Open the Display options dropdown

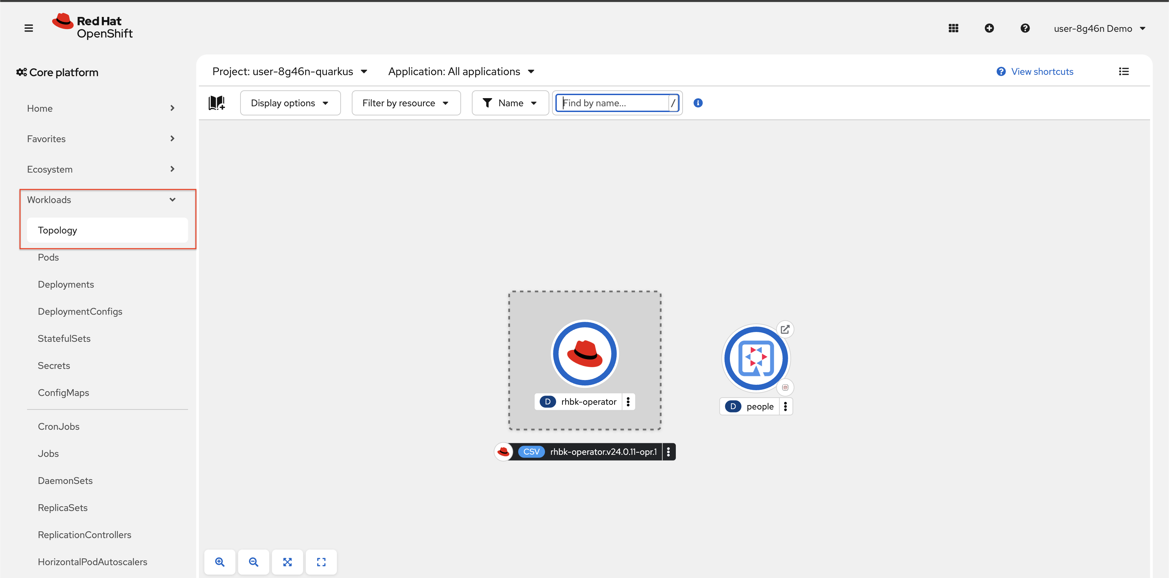(x=290, y=103)
